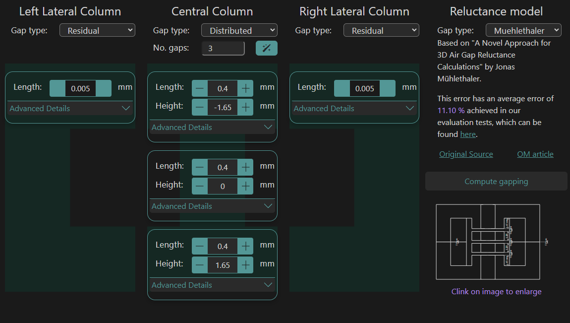This screenshot has width=570, height=323.
Task: Open the Original Source link
Action: pyautogui.click(x=466, y=154)
